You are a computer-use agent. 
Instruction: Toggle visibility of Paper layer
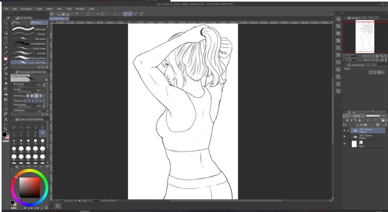point(345,144)
